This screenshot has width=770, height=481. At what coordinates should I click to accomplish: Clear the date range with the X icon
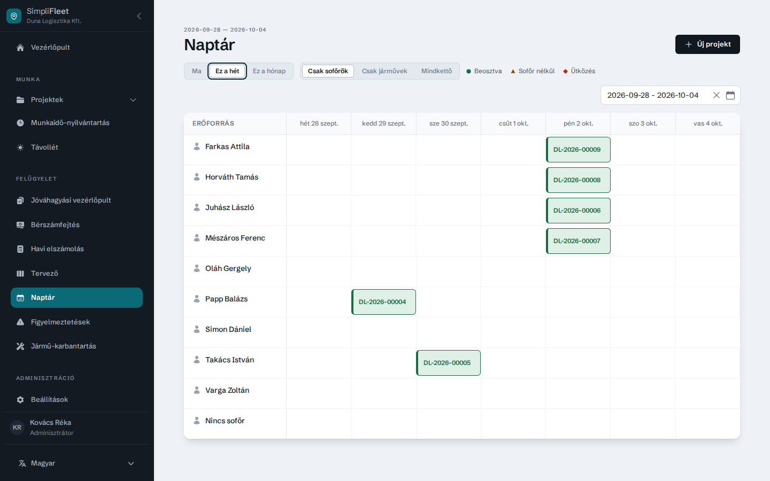(x=717, y=95)
